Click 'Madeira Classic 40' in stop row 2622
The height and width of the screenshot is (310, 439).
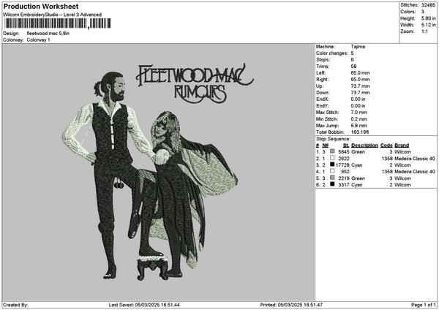[415, 159]
